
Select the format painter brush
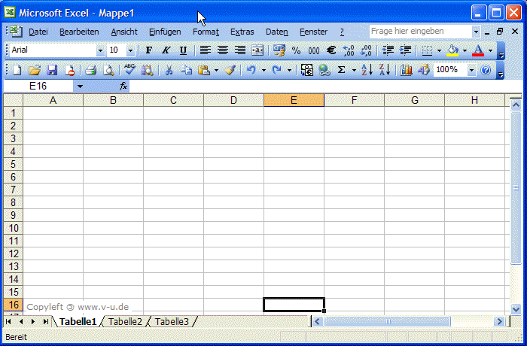point(230,70)
